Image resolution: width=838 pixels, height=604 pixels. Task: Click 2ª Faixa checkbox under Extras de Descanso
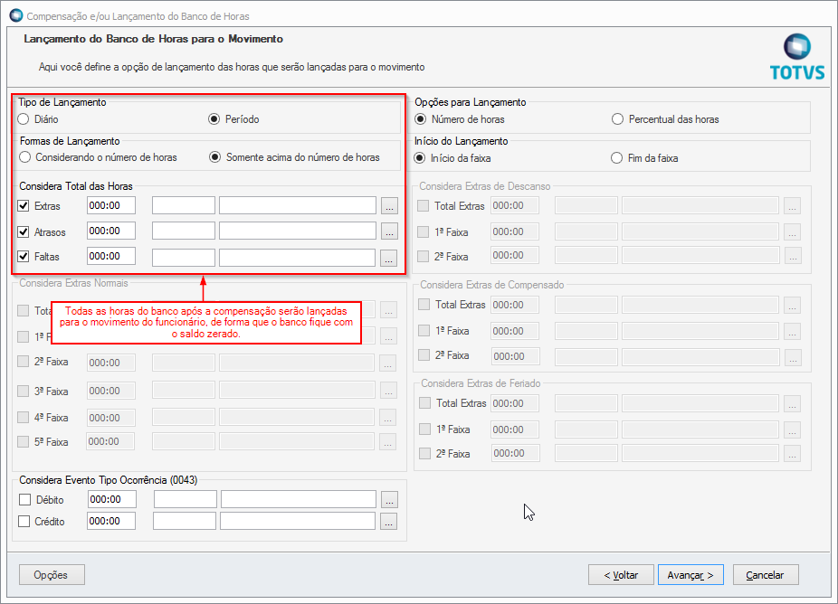423,257
